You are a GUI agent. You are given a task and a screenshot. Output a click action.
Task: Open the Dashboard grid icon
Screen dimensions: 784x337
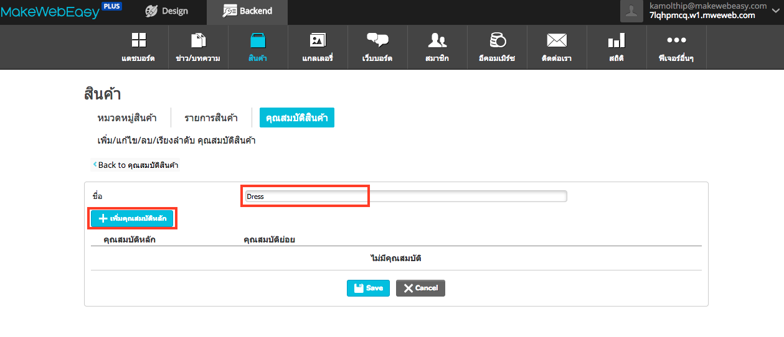tap(138, 41)
